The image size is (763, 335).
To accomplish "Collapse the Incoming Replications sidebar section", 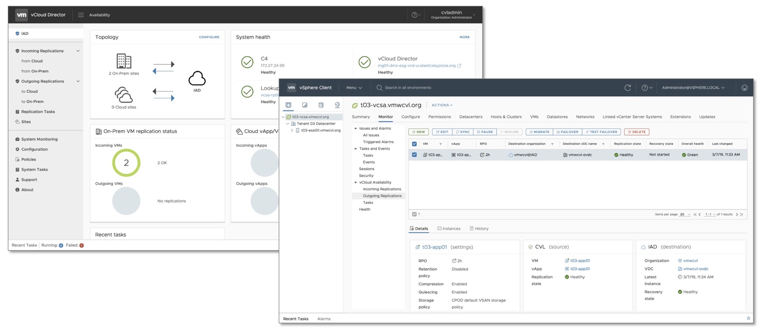I will point(78,51).
